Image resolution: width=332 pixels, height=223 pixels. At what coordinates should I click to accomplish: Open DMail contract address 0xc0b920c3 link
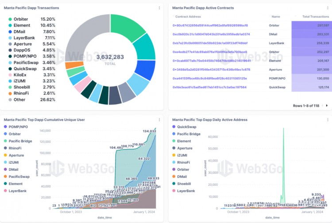[x=211, y=34]
